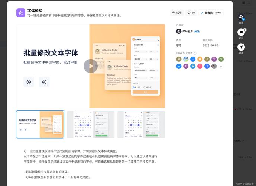Image resolution: width=256 pixels, height=186 pixels.
Task: Click the 关注 follow icon in sidebar
Action: 241,17
